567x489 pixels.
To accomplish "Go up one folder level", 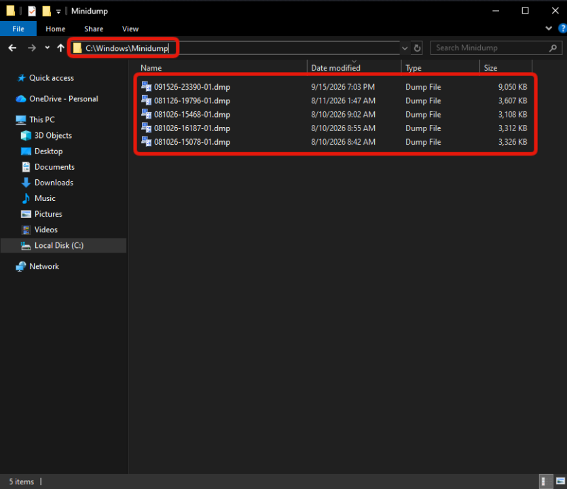I will point(60,48).
